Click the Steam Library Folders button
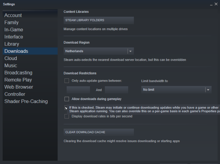 pos(99,20)
